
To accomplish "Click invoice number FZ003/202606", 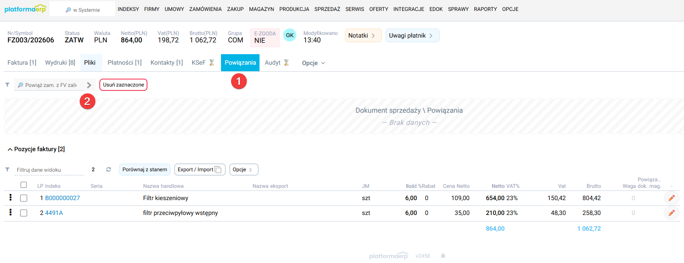I will [x=31, y=40].
